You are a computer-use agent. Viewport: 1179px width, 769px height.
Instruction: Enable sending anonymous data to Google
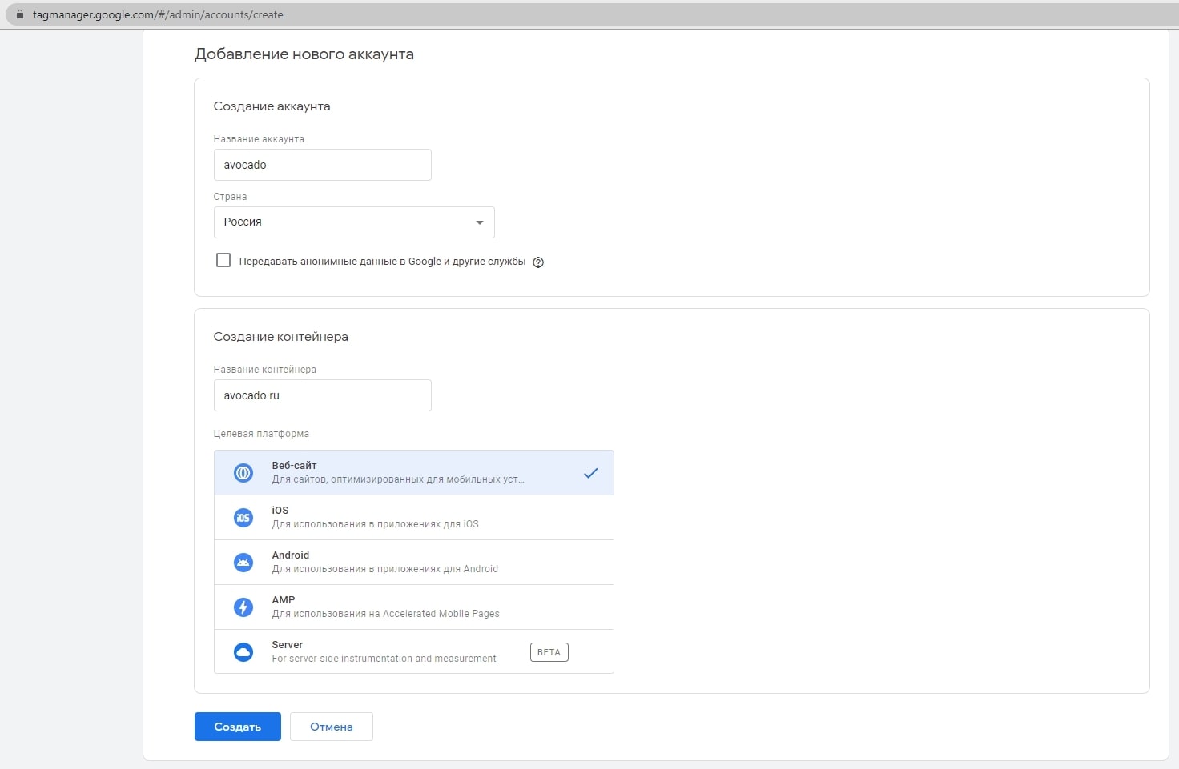tap(223, 259)
